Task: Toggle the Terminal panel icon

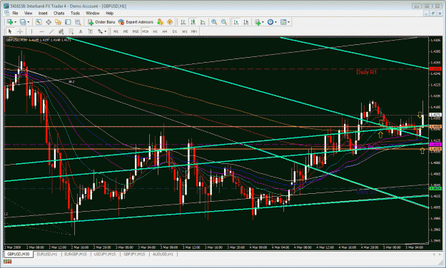Action: (x=68, y=22)
